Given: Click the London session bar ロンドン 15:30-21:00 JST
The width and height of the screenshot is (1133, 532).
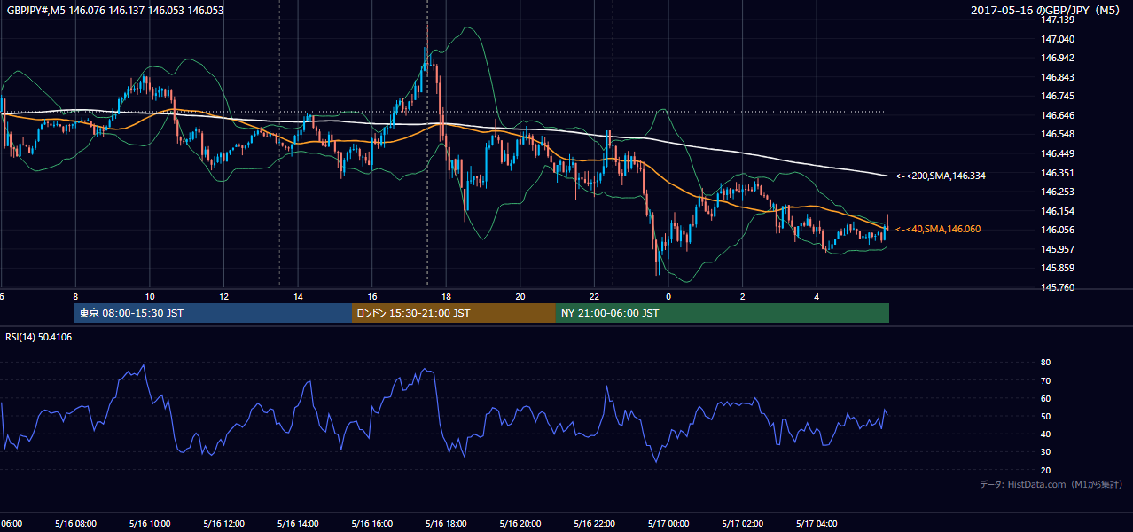Looking at the screenshot, I should click(454, 313).
